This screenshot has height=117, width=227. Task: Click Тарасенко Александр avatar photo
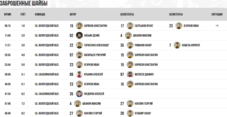[79, 45]
